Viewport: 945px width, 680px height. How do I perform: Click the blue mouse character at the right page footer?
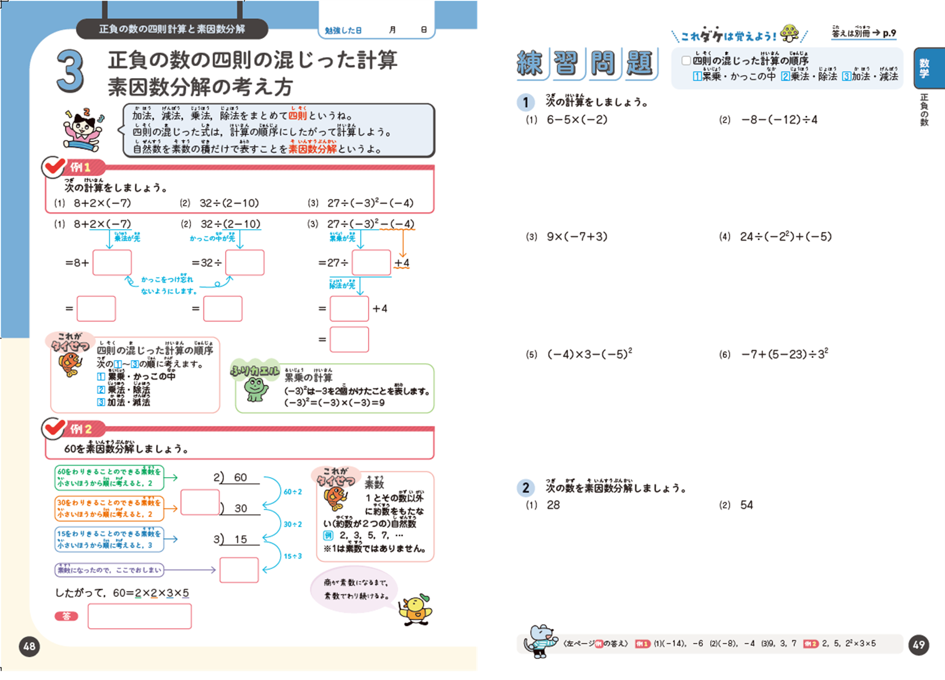(x=539, y=641)
